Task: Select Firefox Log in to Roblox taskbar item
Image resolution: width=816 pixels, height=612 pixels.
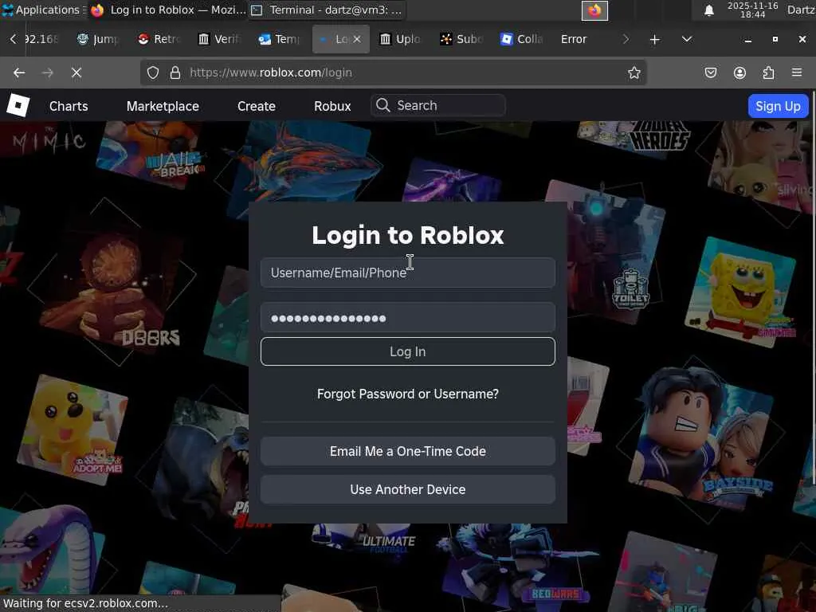Action: (168, 10)
